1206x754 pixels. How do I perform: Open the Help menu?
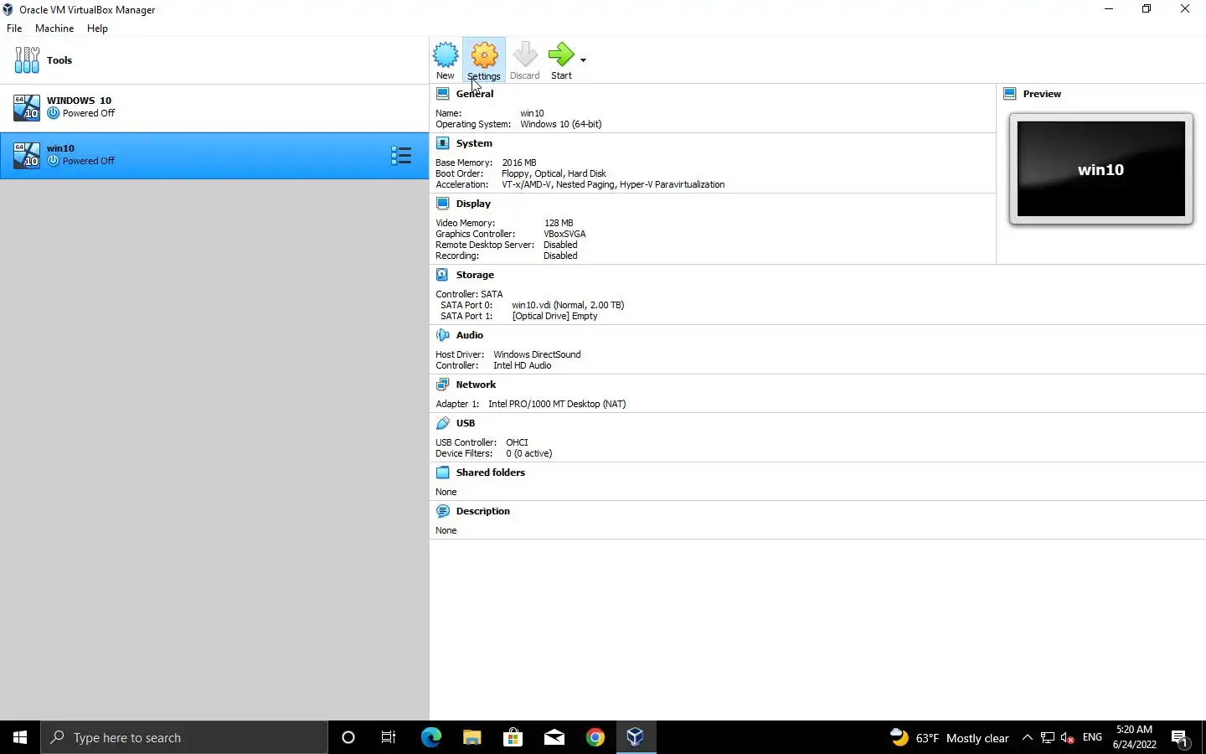97,28
